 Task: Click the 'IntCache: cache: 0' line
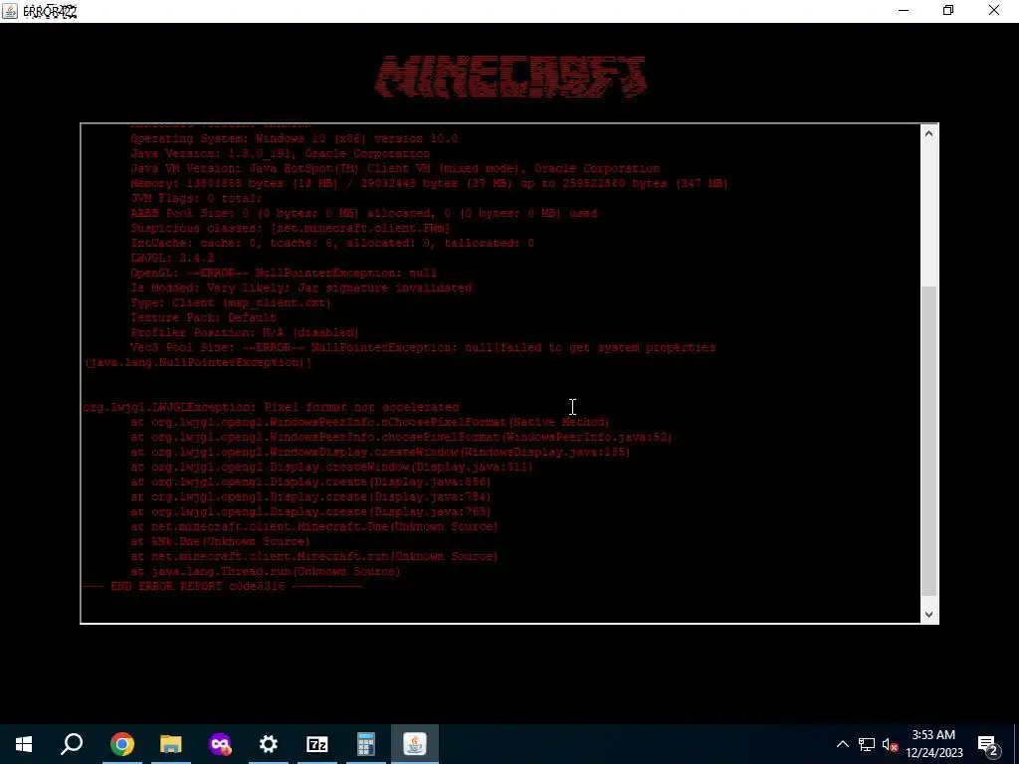click(332, 243)
